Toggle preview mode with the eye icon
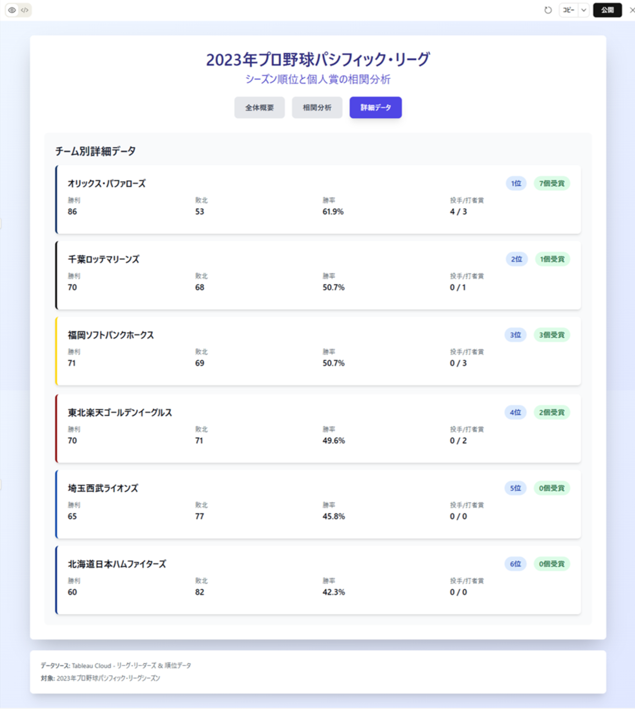Viewport: 635px width, 709px height. 12,10
